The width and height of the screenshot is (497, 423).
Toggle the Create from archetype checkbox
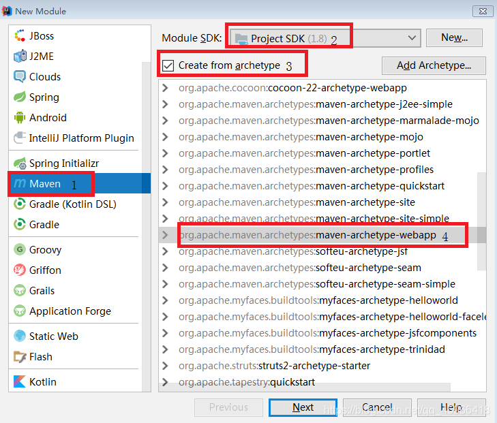click(168, 65)
